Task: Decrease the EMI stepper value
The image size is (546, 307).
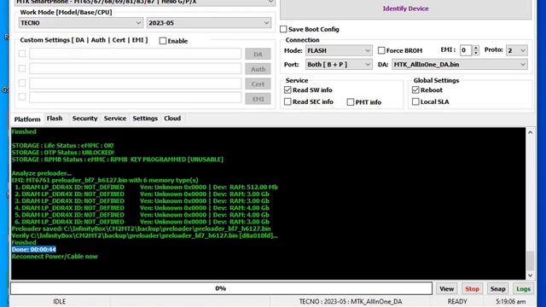Action: 476,53
